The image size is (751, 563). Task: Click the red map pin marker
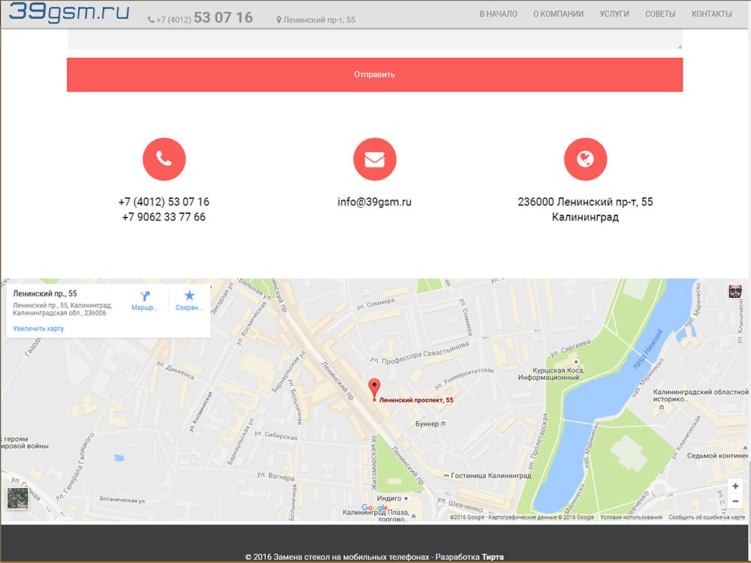point(374,389)
